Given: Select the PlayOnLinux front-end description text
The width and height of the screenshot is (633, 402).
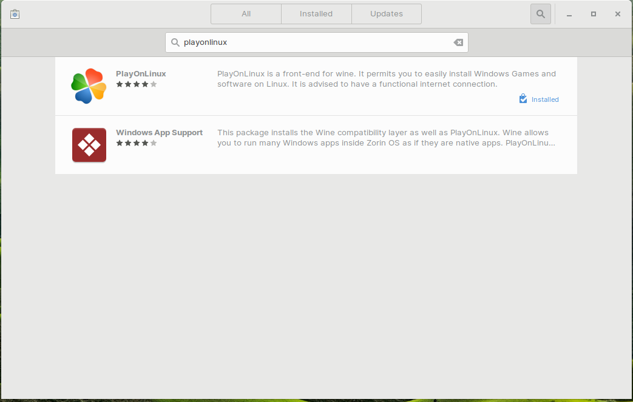Looking at the screenshot, I should pyautogui.click(x=387, y=79).
